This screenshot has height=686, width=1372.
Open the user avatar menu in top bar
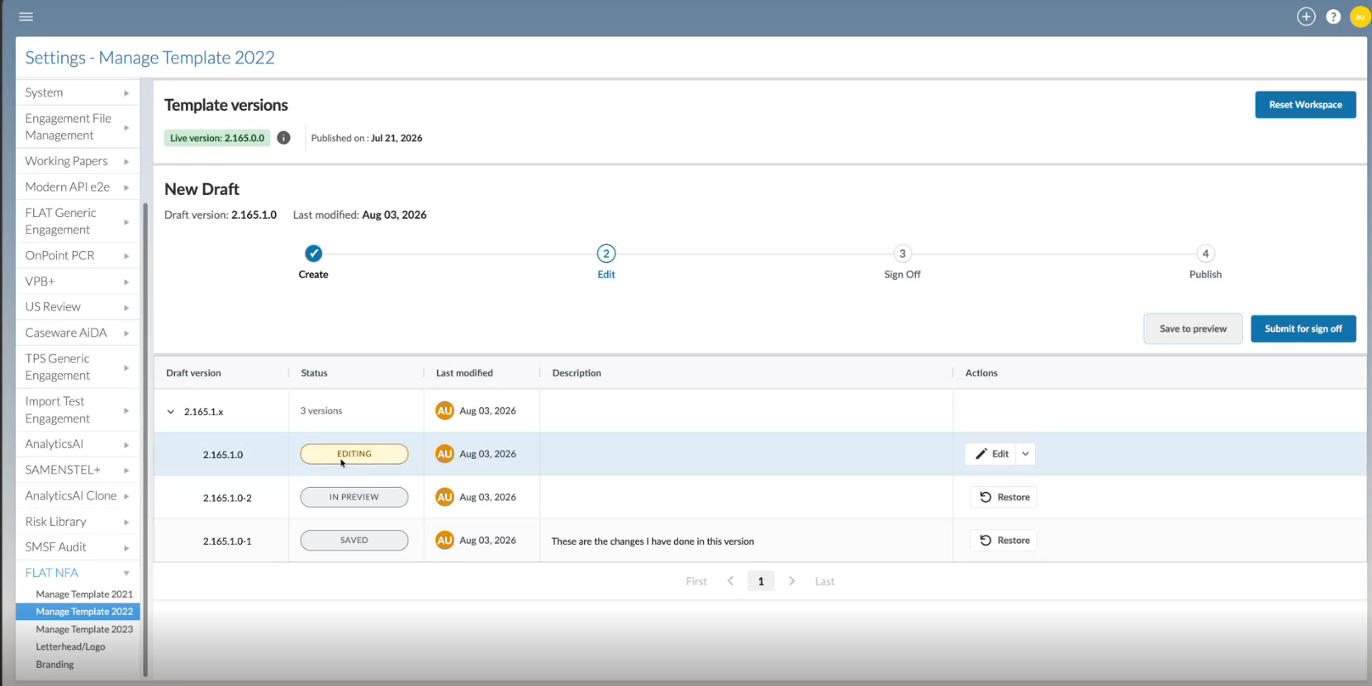coord(1360,17)
